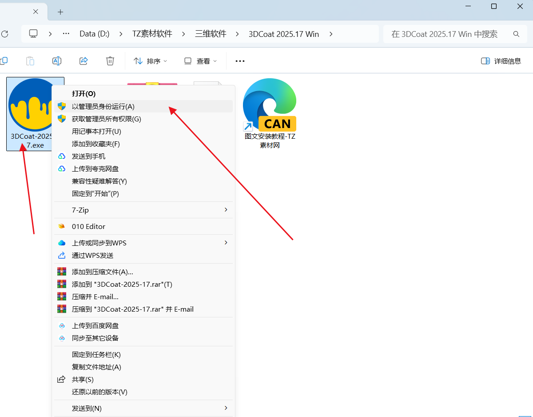
Task: Click the share toolbar icon
Action: (x=84, y=61)
